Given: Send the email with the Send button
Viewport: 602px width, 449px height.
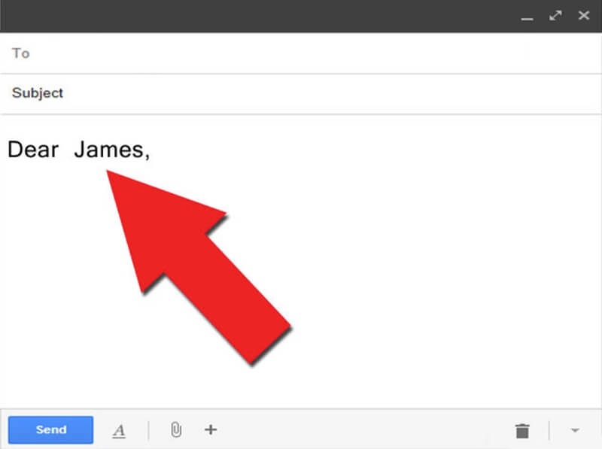Looking at the screenshot, I should click(50, 429).
